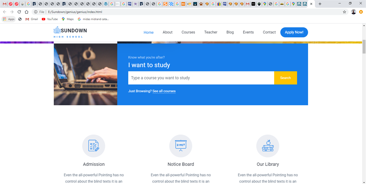Click the Apply Now! button
366x184 pixels.
(294, 32)
